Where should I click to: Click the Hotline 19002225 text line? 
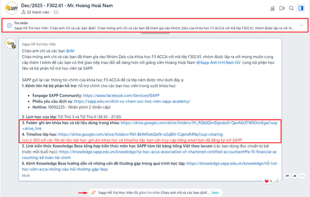coord(71,107)
